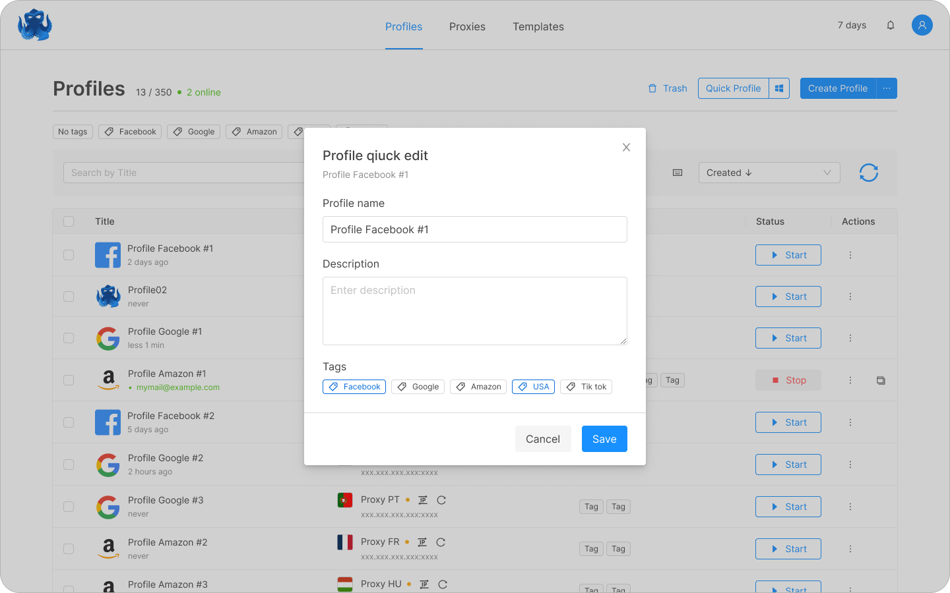Click the blue avatar in the top right
Screen dimensions: 950x593
(x=922, y=25)
